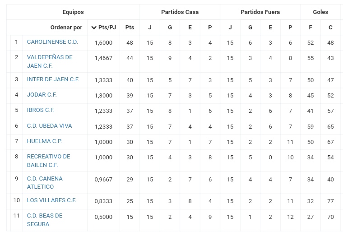Open the CAROLINENSE C.D. team link

[52, 42]
